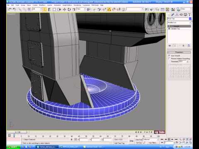
Task: Choose the Rectangular Selection Region tool
Action: tap(54, 10)
